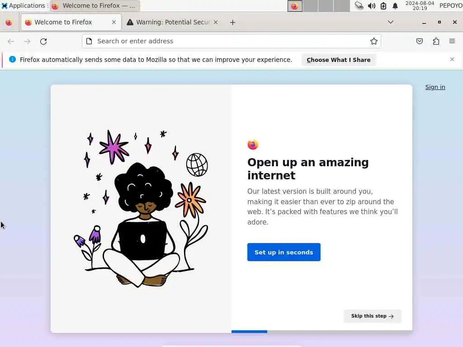Click the 'Open up an amazing internet' heading

[308, 169]
